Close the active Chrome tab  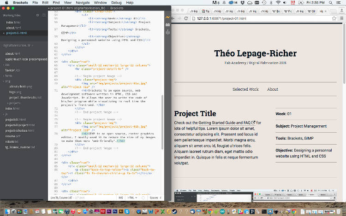click(326, 11)
